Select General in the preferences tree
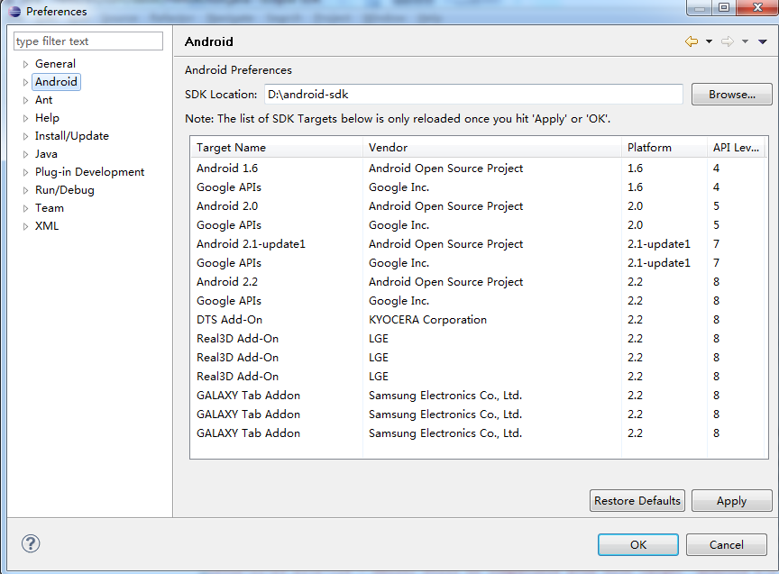 coord(55,64)
